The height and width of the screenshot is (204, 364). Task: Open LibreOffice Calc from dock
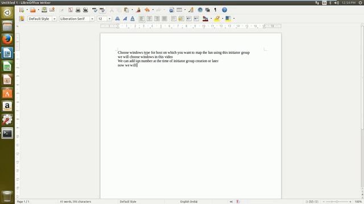pyautogui.click(x=7, y=66)
